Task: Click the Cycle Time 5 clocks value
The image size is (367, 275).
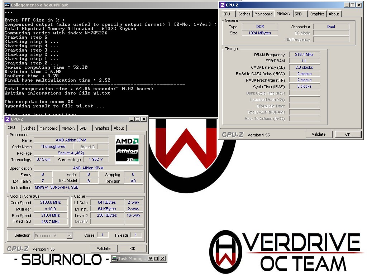Action: point(304,86)
